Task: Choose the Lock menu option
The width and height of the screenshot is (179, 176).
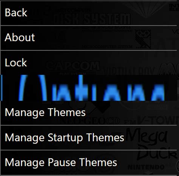Action: tap(89, 63)
